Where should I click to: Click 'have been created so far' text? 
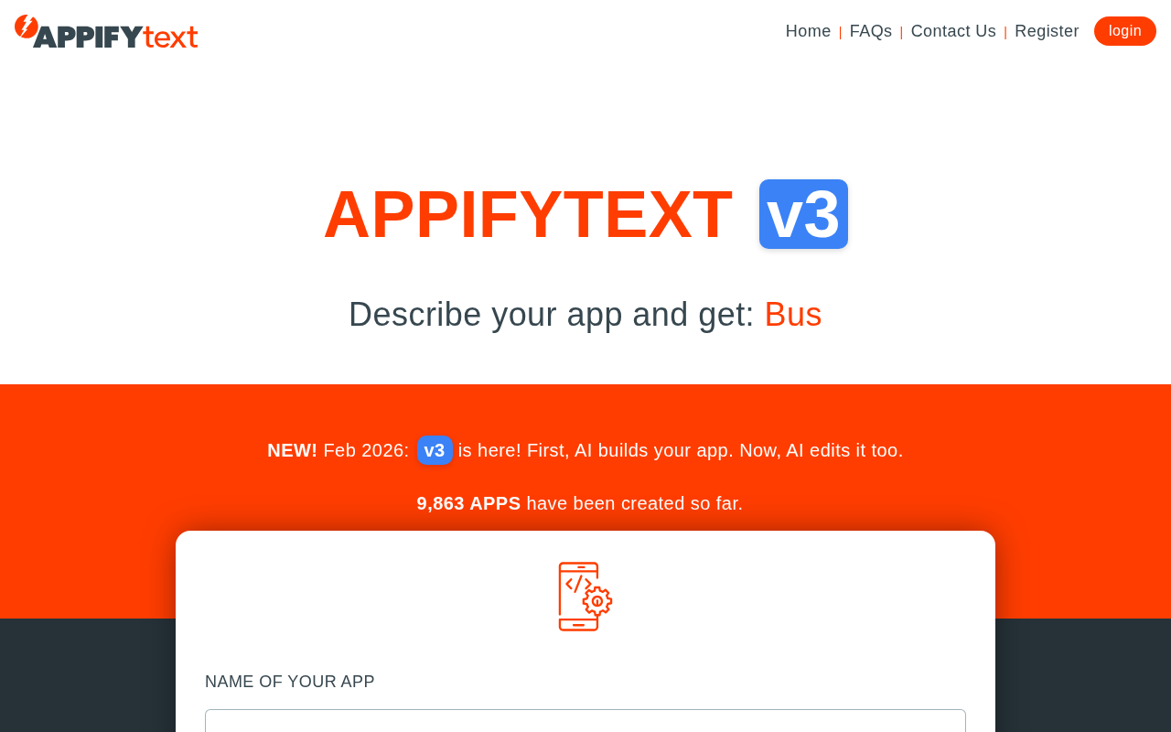point(635,503)
